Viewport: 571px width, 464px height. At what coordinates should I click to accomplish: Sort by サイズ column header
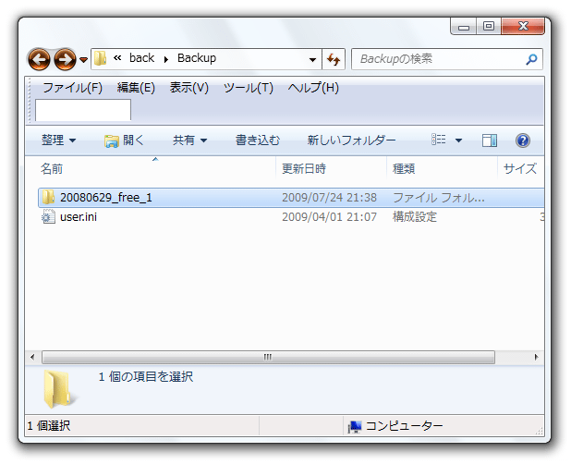(x=519, y=168)
